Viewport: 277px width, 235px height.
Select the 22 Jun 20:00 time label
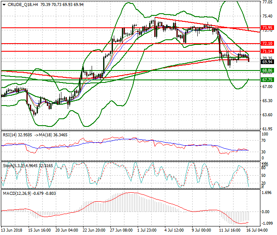[x=94, y=230]
